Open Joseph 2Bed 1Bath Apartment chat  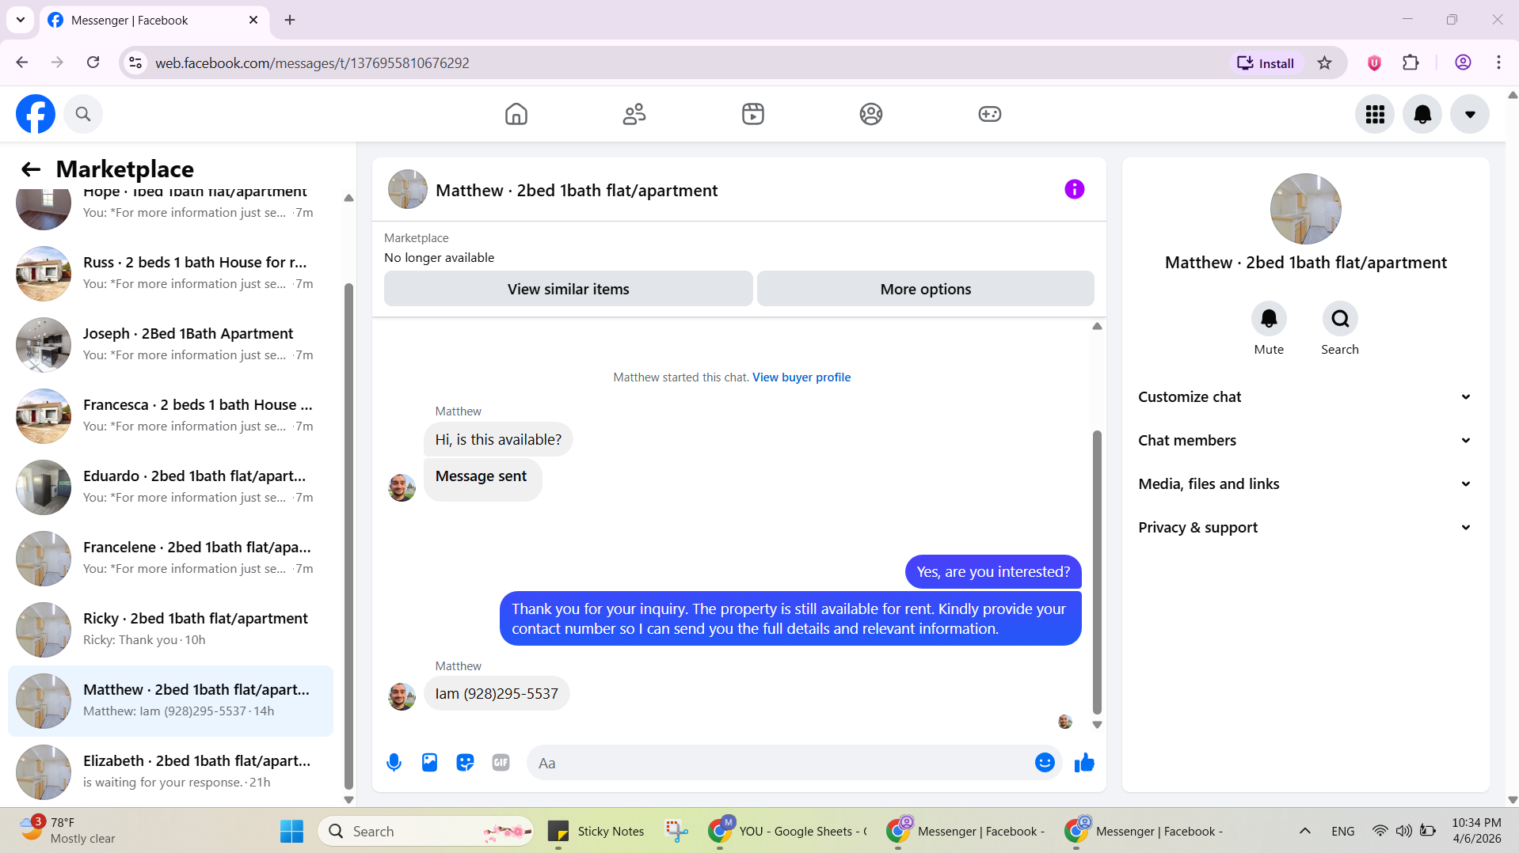pos(170,344)
